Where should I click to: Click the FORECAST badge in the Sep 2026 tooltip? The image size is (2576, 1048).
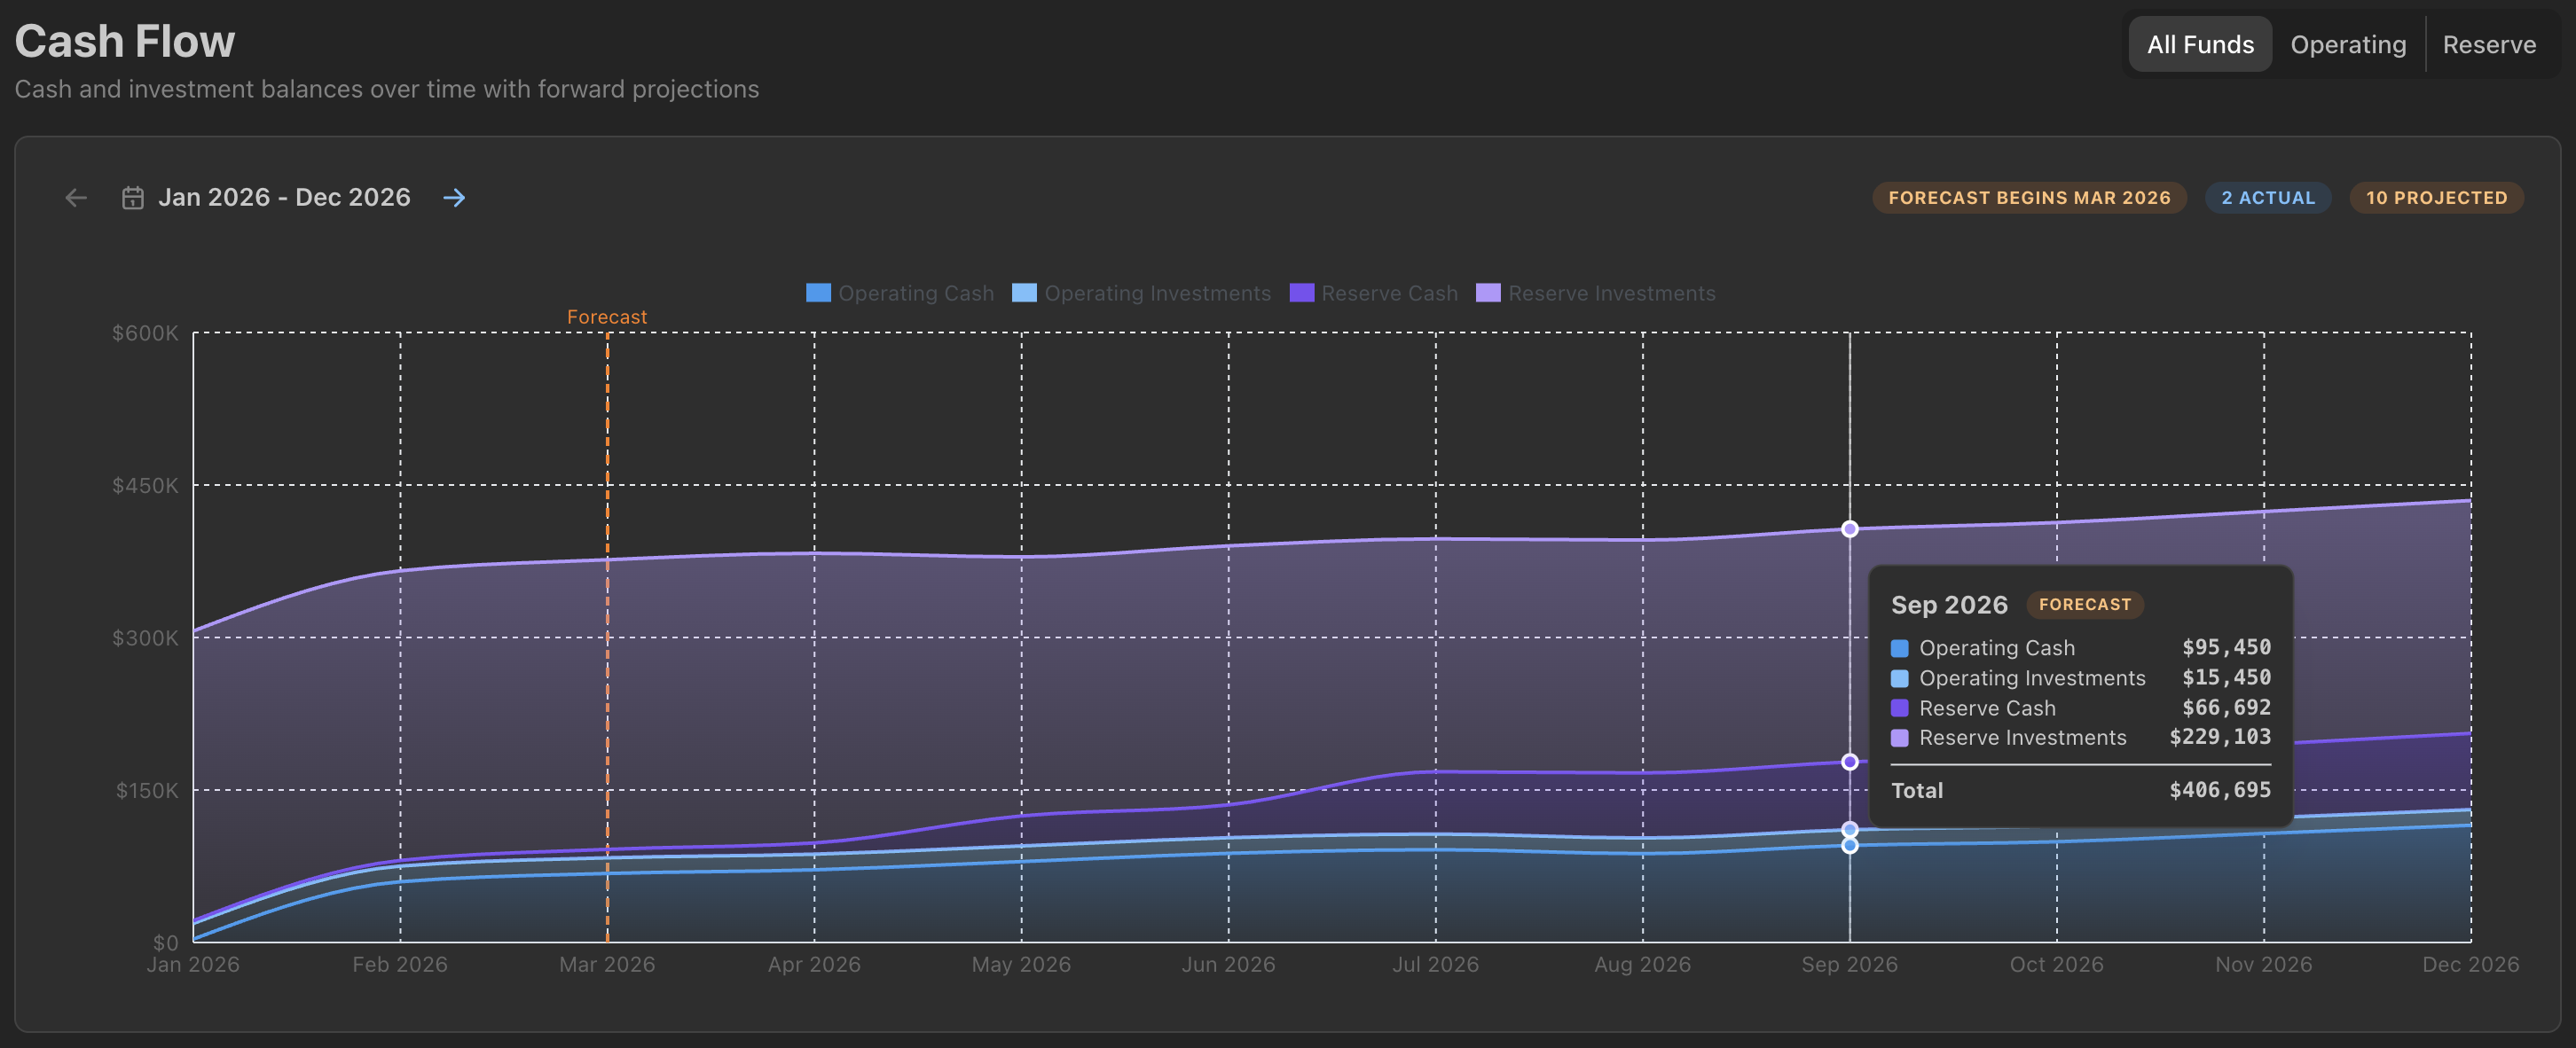[2084, 604]
